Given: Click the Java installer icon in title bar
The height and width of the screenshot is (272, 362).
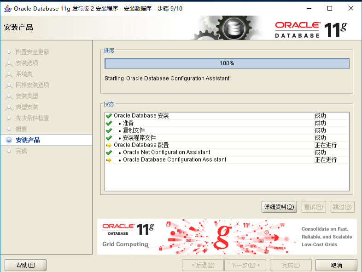Looking at the screenshot, I should click(x=8, y=9).
